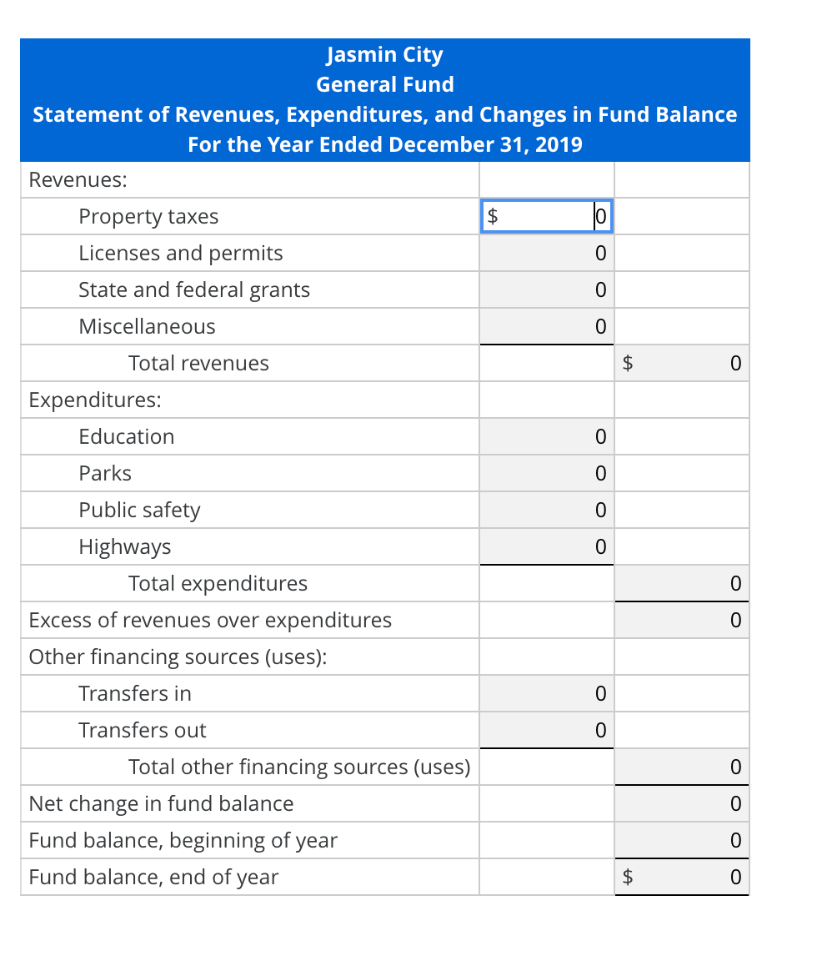
Task: Click the State and federal grants input
Action: coord(546,289)
